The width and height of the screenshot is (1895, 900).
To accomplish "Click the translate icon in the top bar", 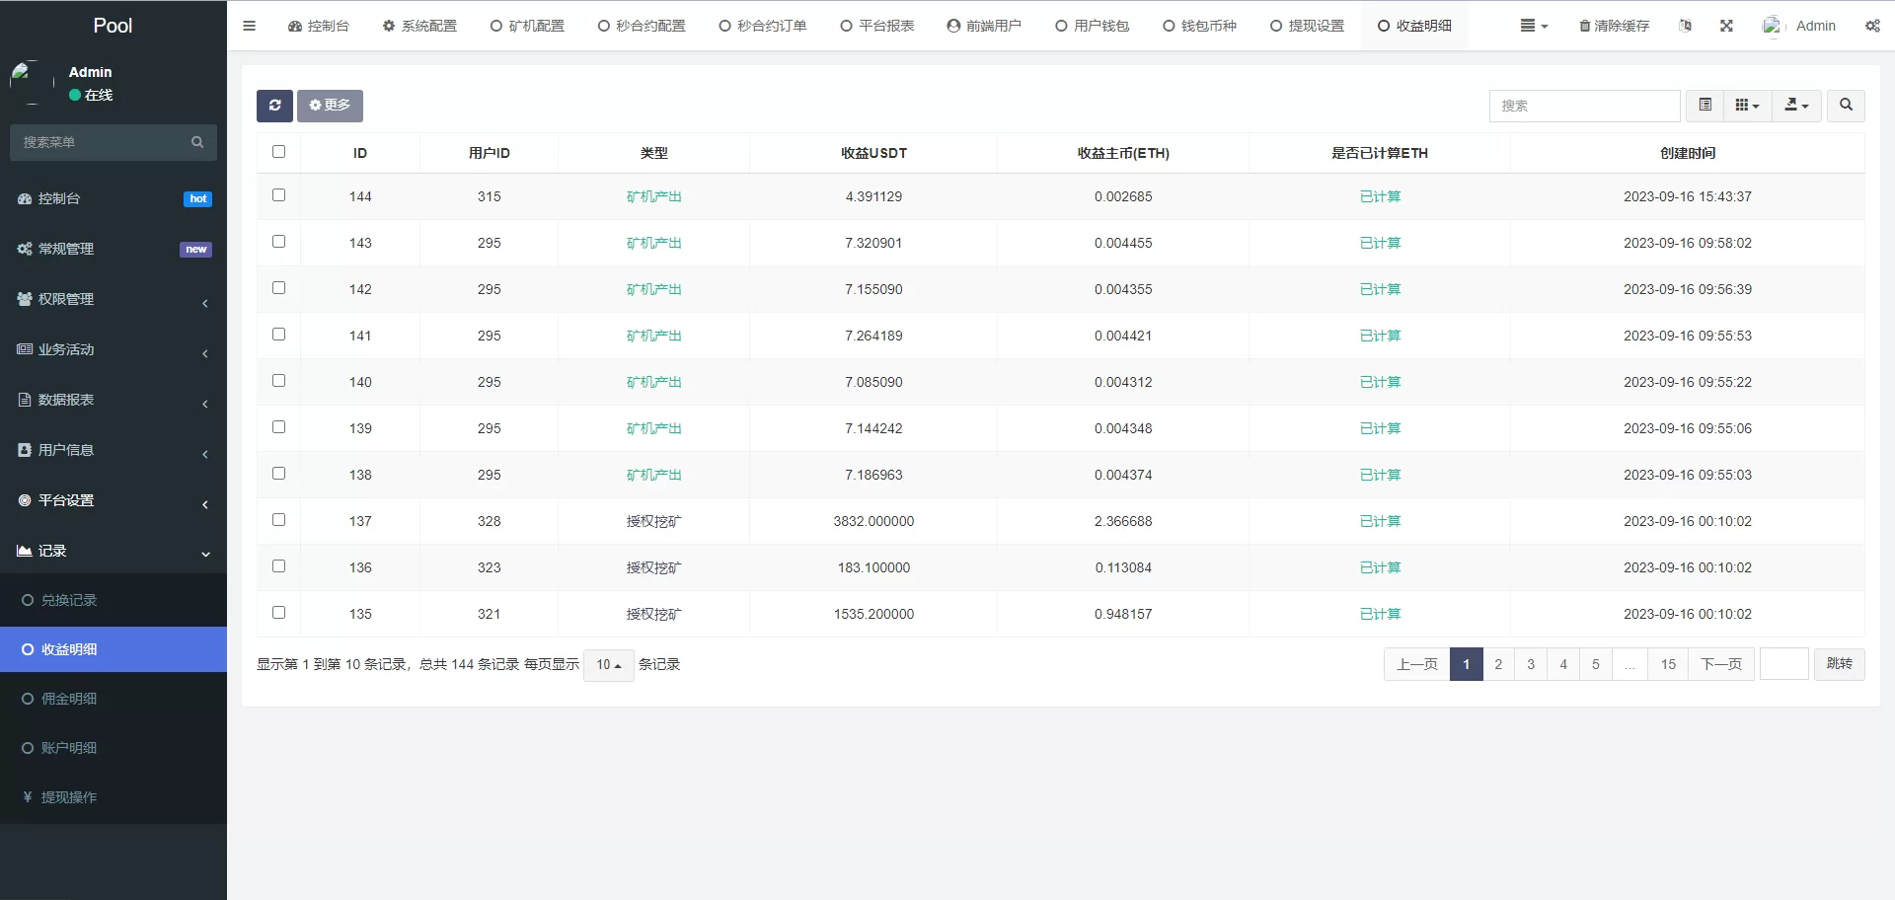I will 1686,26.
